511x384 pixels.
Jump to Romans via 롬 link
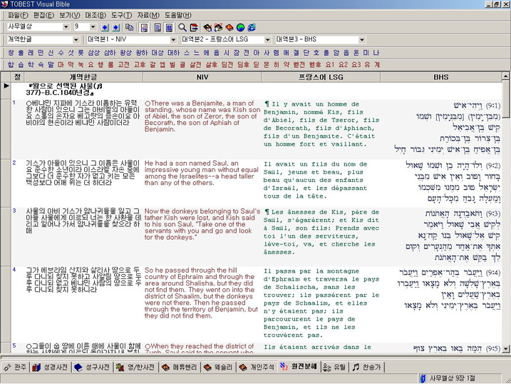(x=110, y=65)
